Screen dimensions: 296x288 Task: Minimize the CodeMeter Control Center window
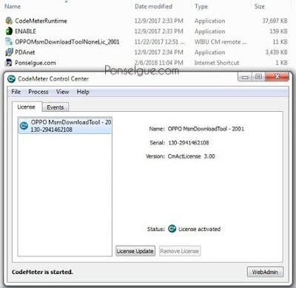[245, 77]
